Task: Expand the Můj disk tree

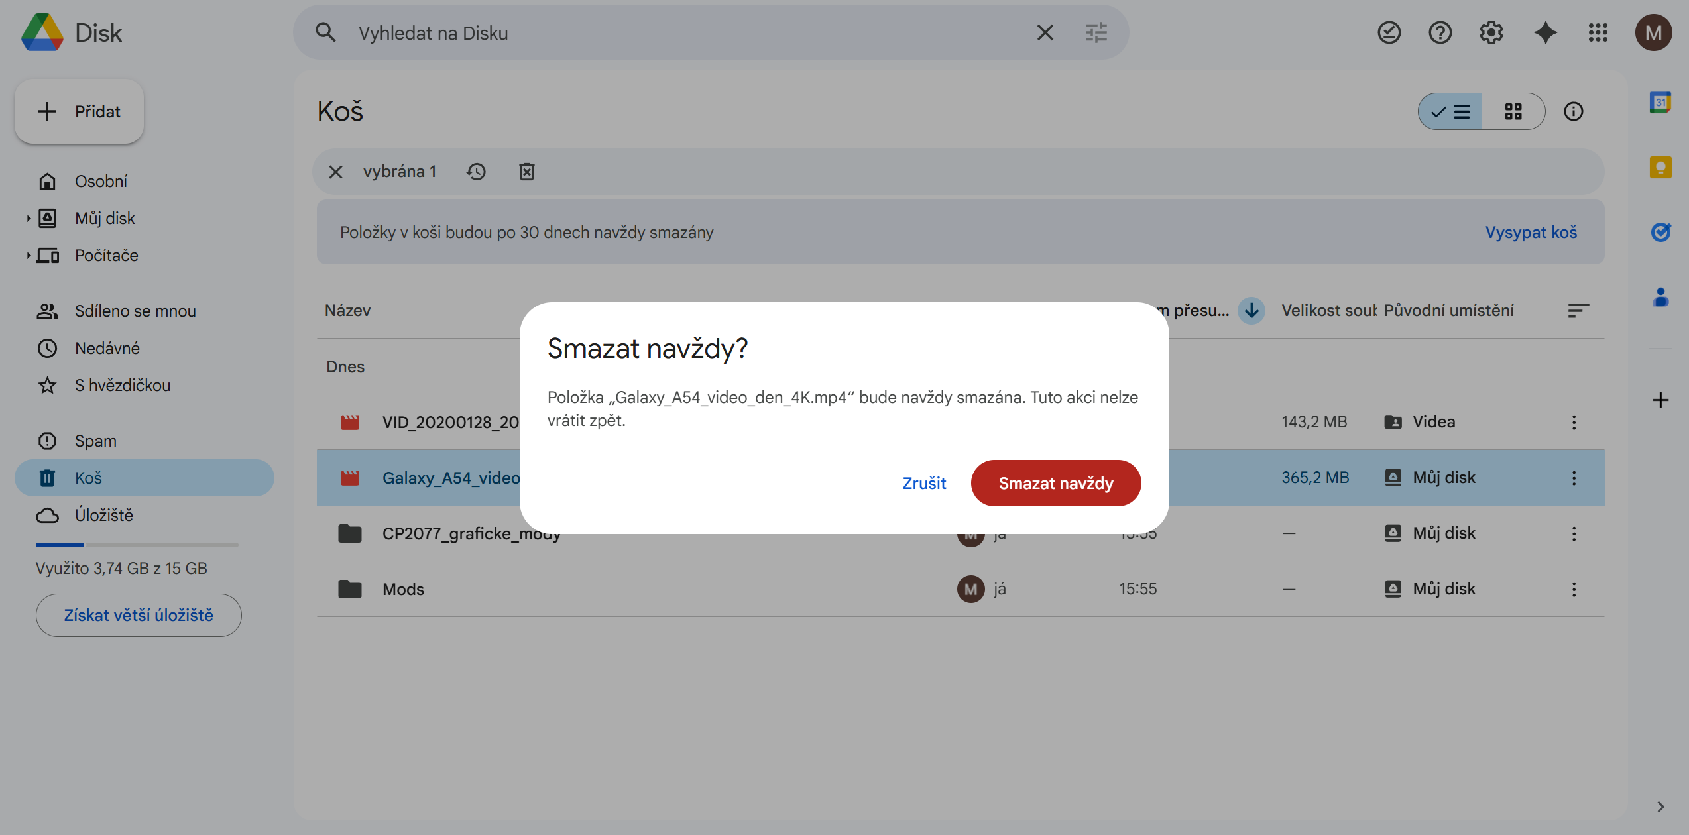Action: click(x=29, y=218)
